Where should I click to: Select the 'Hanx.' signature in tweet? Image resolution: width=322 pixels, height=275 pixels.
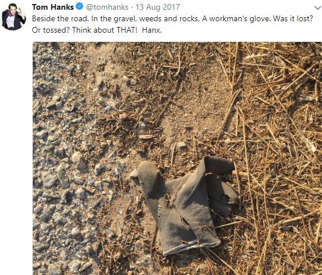[x=152, y=30]
